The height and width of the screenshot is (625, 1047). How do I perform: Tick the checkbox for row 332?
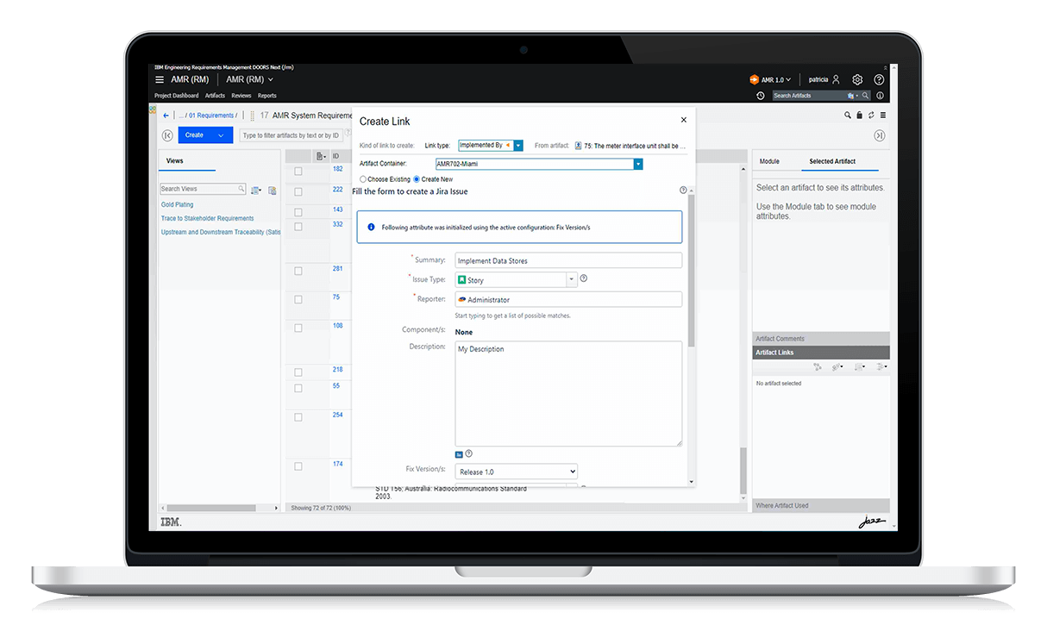pyautogui.click(x=298, y=227)
